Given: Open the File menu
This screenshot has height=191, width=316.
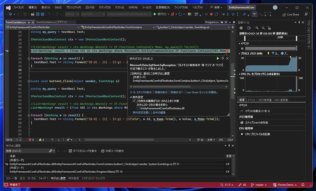Looking at the screenshot, I should [19, 7].
